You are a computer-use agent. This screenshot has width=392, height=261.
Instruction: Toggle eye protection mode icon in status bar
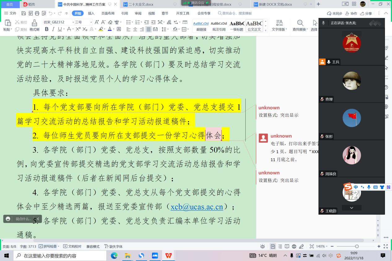[262, 246]
